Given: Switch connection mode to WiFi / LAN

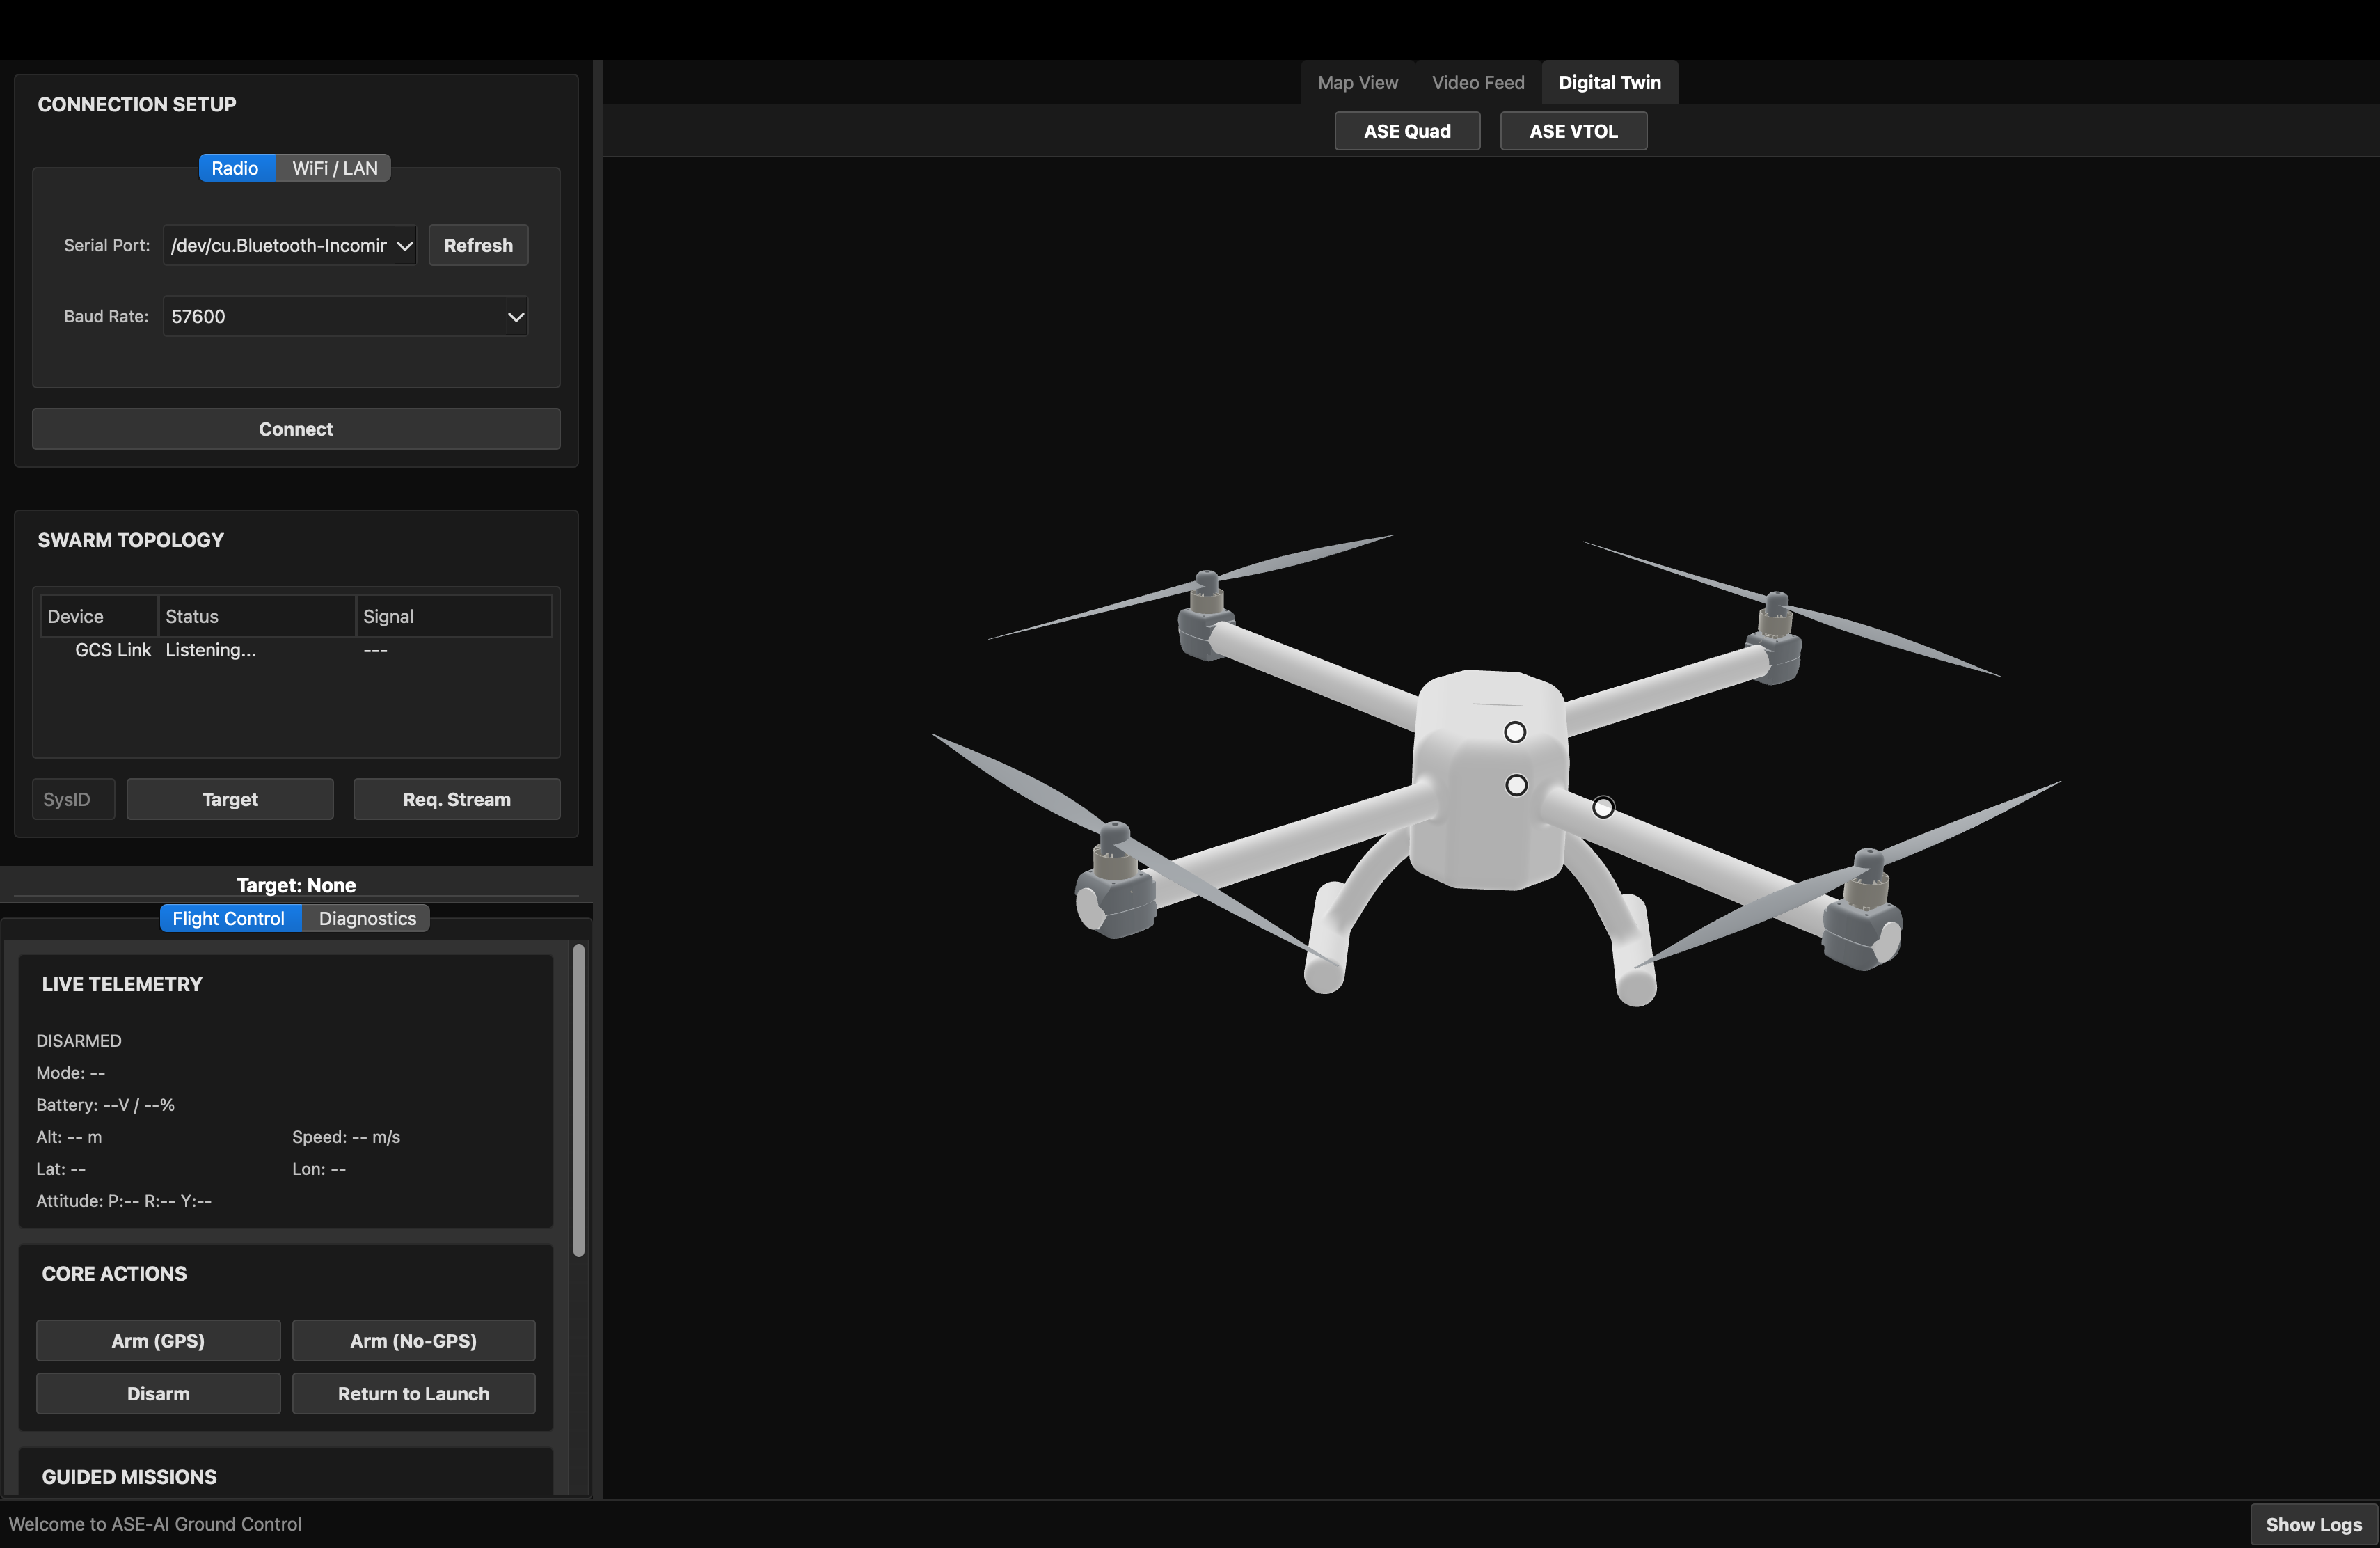Looking at the screenshot, I should point(333,167).
